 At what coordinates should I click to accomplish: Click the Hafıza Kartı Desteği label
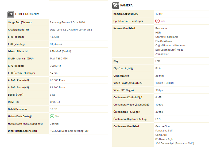click(x=20, y=116)
